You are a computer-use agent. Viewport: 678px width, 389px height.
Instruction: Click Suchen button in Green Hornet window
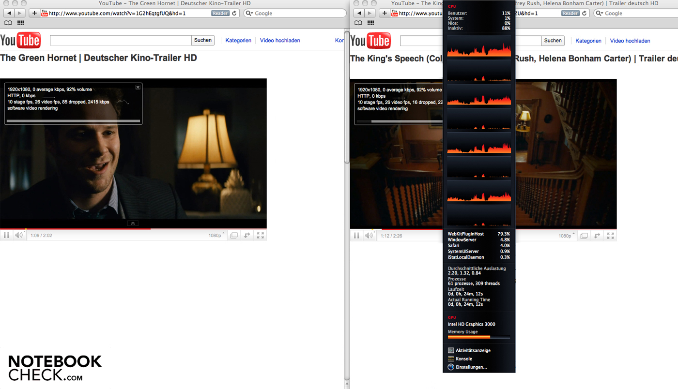coord(203,40)
